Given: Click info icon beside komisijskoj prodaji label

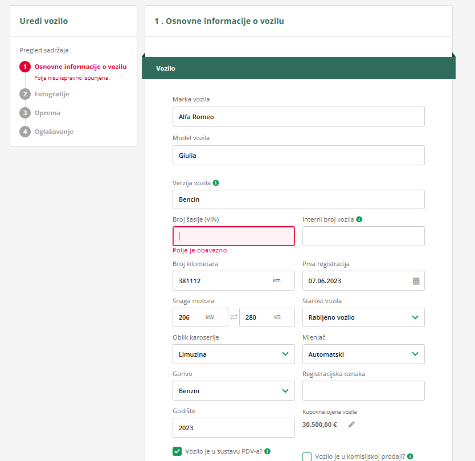Looking at the screenshot, I should click(410, 456).
